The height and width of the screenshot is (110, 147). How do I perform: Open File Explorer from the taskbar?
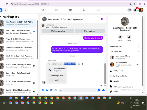(x=16, y=98)
